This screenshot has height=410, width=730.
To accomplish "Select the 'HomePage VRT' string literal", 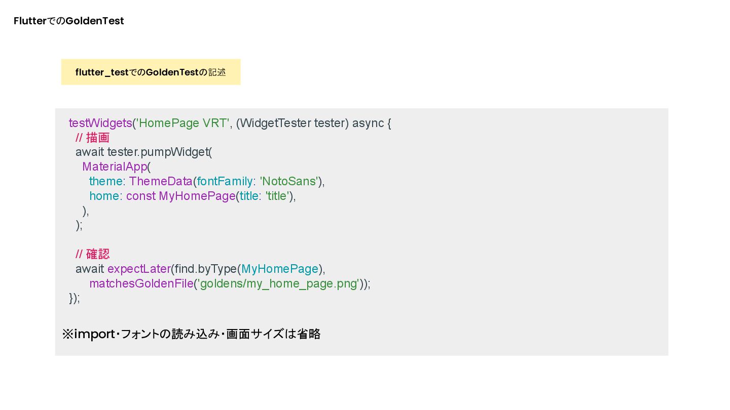I will coord(182,123).
